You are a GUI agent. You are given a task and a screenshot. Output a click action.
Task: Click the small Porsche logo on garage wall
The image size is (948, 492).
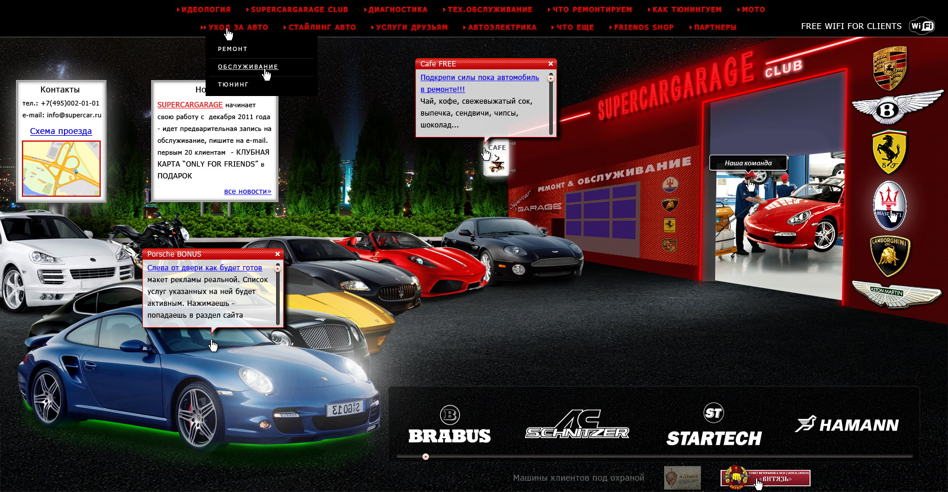[669, 245]
